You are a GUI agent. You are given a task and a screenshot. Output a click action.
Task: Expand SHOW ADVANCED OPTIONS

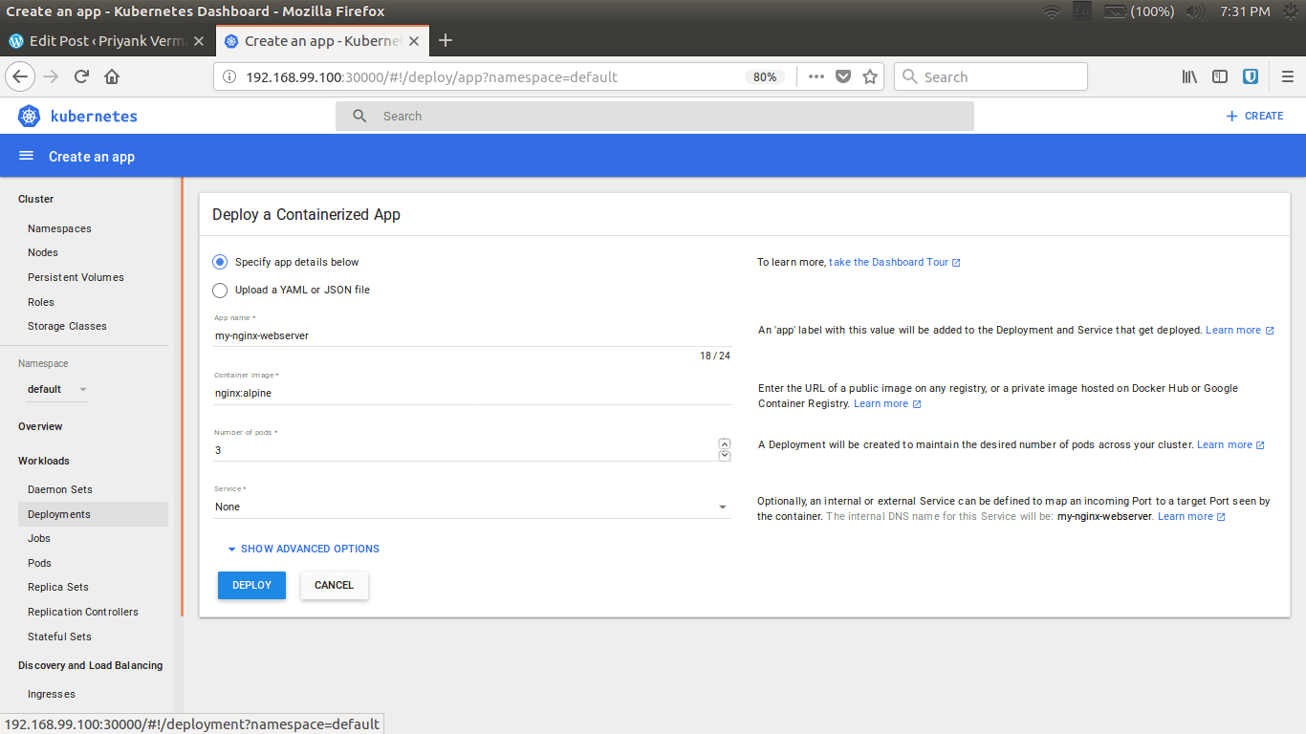303,549
